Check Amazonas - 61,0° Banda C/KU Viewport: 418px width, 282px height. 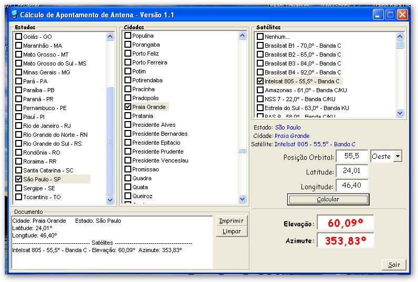point(260,90)
